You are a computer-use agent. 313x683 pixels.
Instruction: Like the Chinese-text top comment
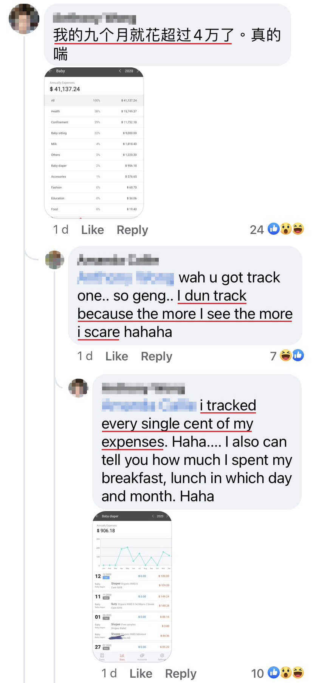pyautogui.click(x=92, y=230)
